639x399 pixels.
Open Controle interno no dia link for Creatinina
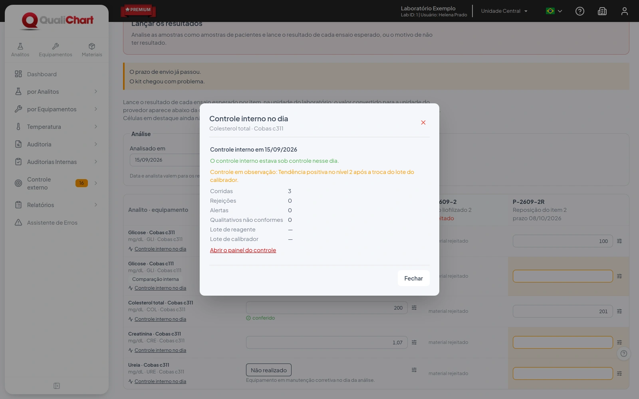click(160, 350)
